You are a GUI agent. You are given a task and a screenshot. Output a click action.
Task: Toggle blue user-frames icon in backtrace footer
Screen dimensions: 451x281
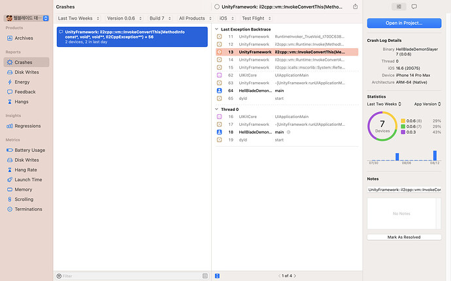coord(217,276)
